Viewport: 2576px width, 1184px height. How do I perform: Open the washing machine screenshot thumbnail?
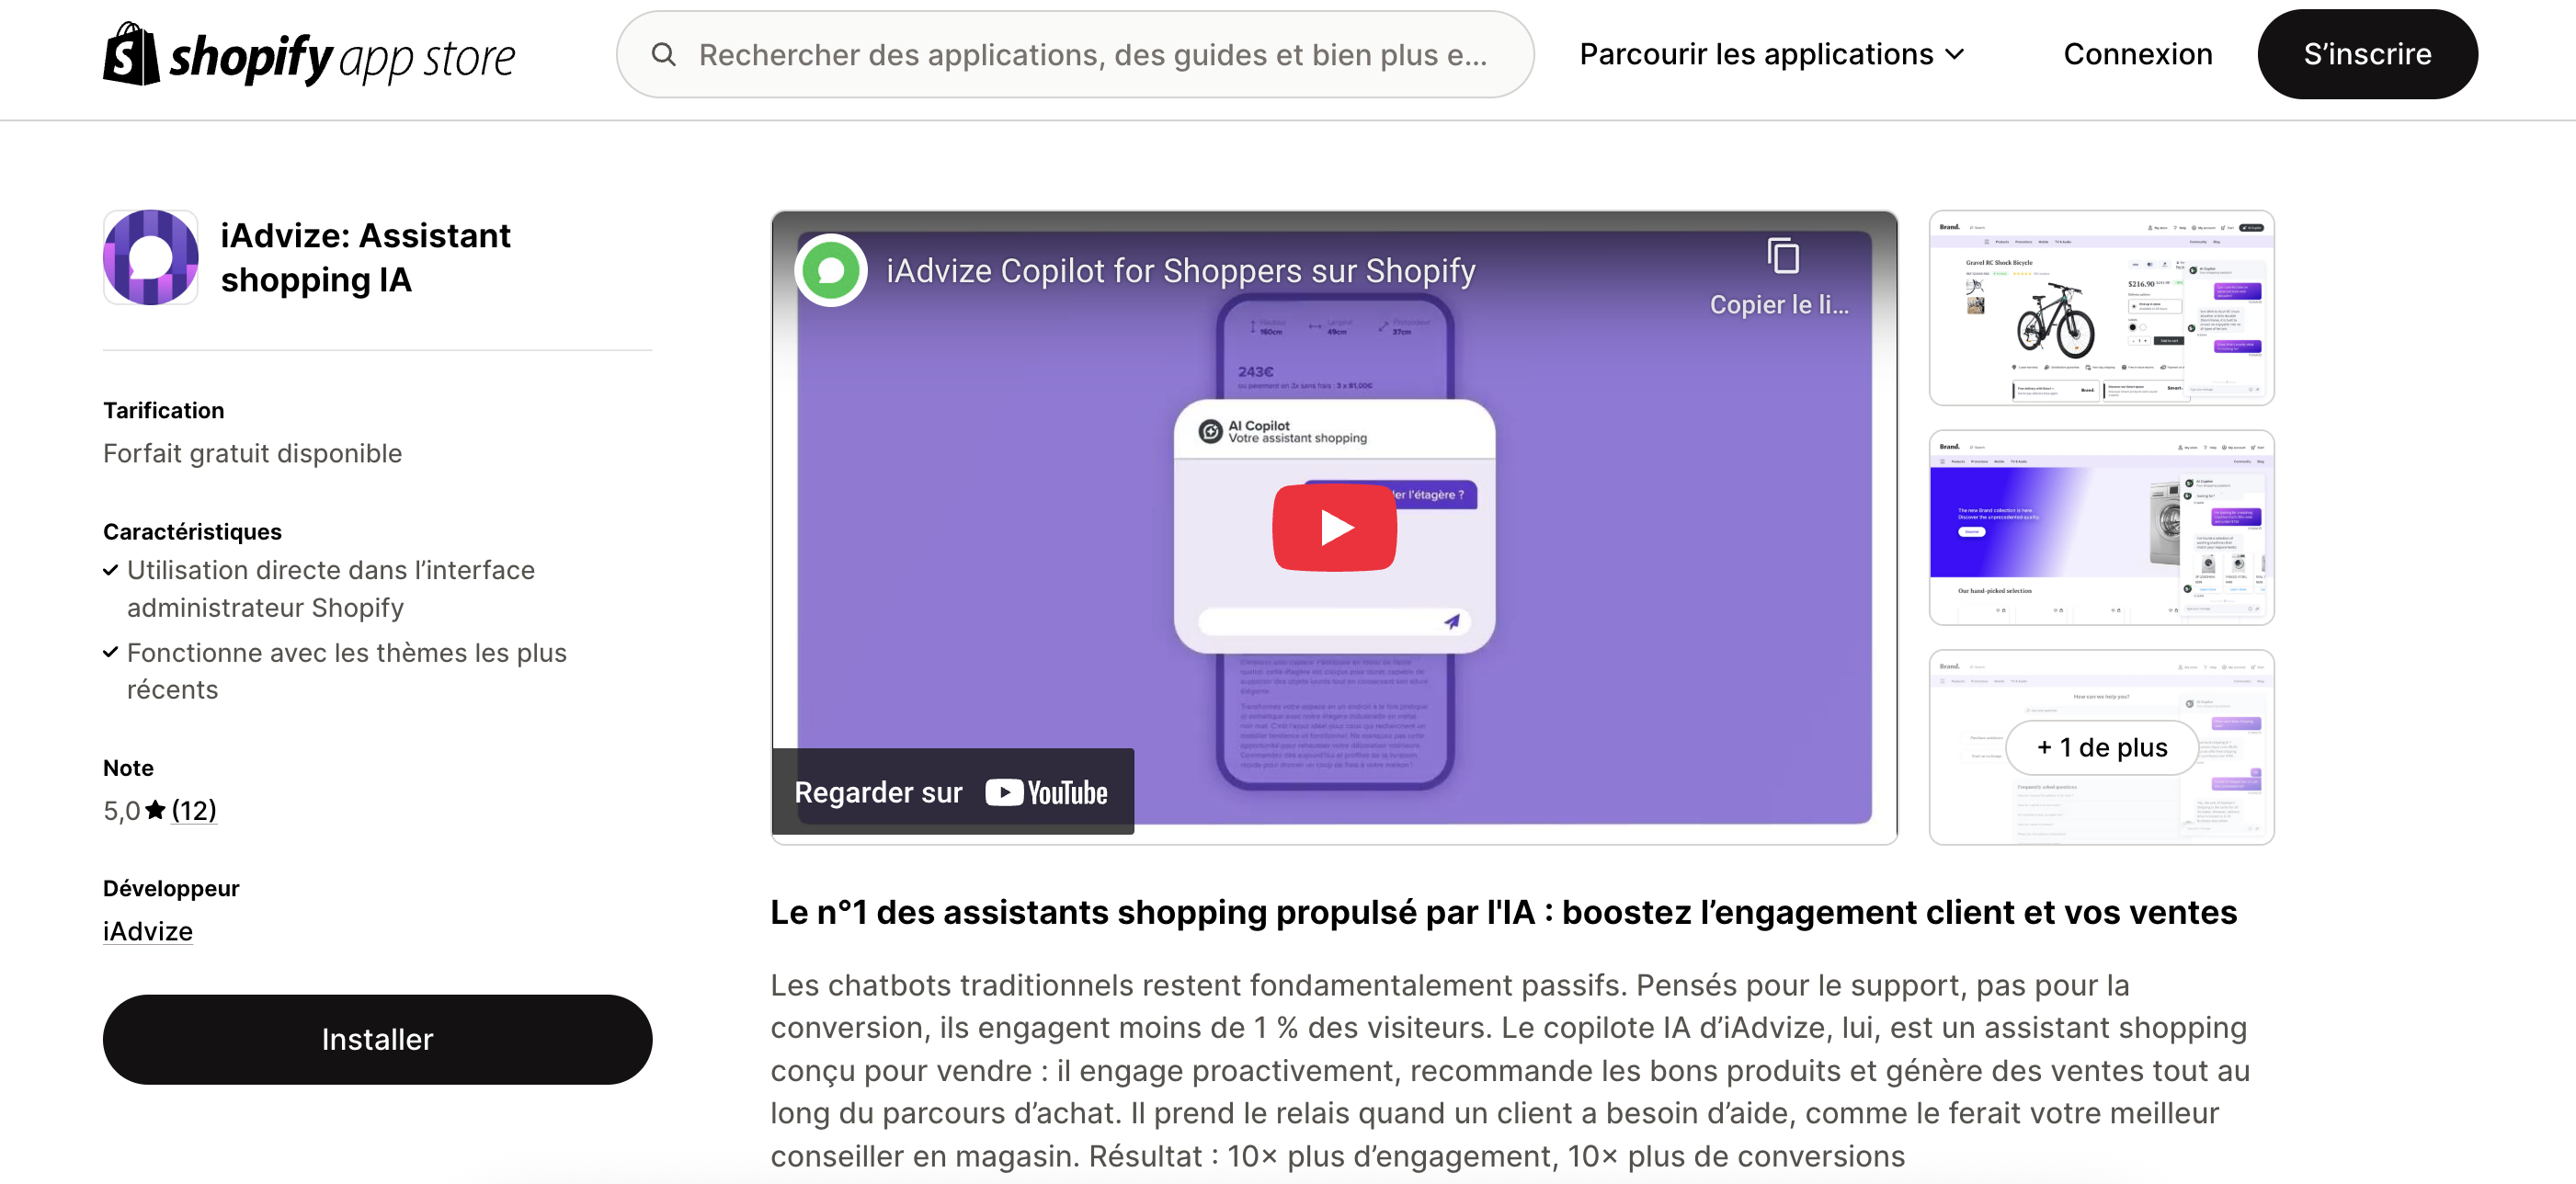(2101, 528)
